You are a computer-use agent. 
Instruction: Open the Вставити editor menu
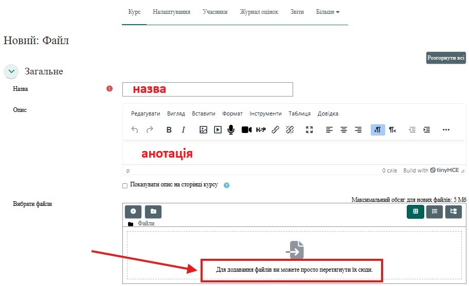pyautogui.click(x=203, y=113)
